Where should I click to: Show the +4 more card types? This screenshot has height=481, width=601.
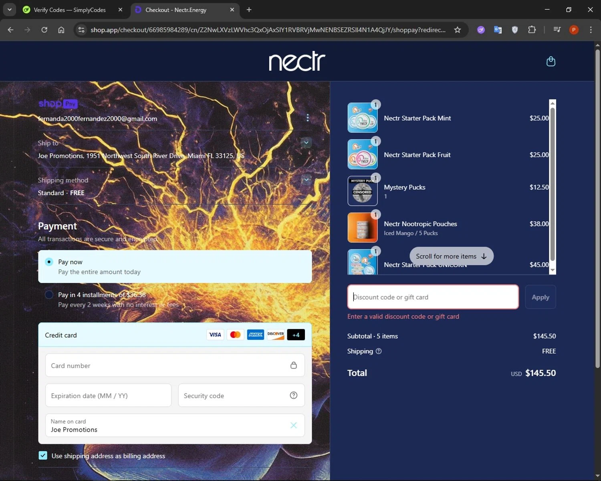(296, 335)
